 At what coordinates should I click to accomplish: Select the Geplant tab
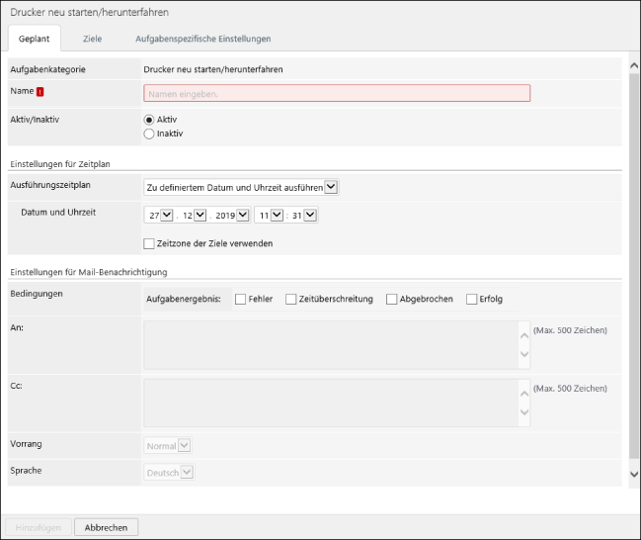(34, 39)
